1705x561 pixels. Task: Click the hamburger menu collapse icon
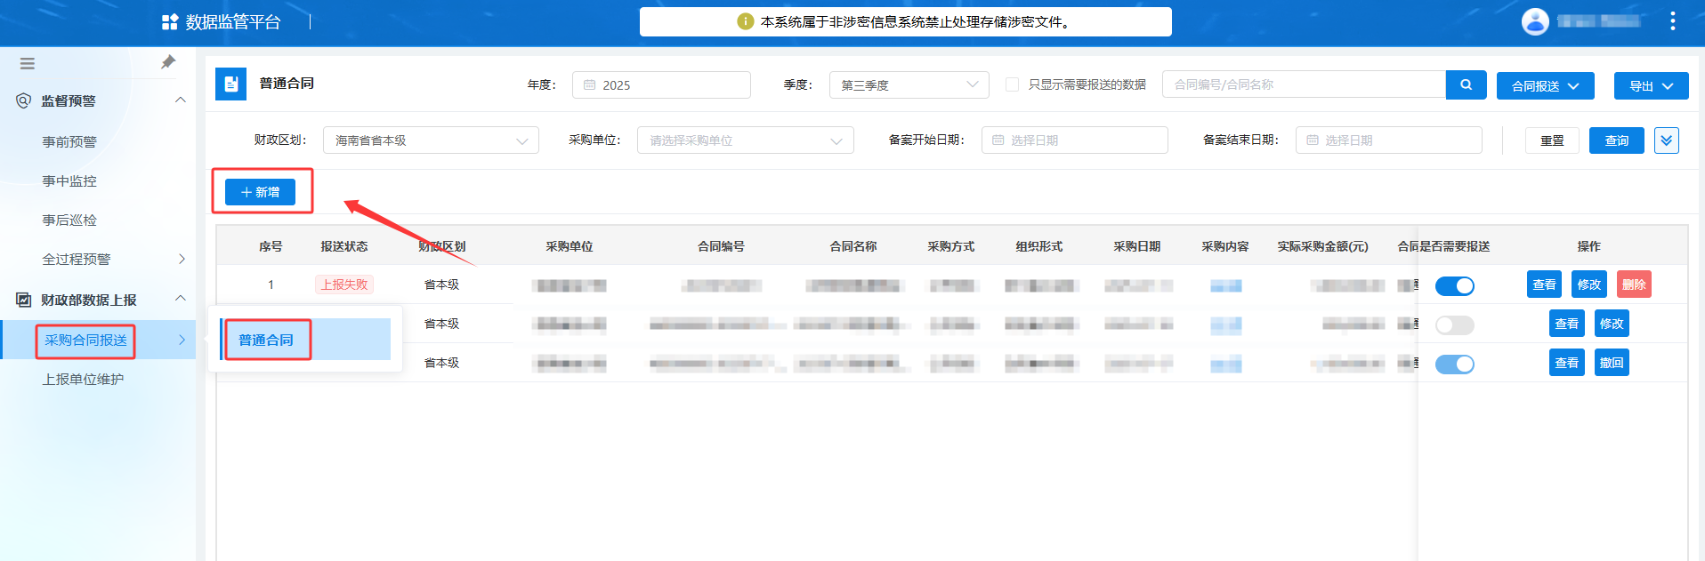[x=27, y=64]
